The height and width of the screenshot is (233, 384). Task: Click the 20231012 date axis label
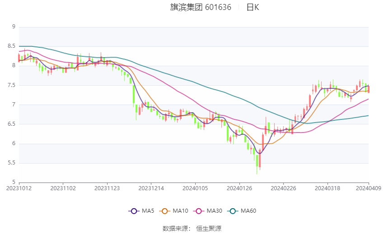point(19,188)
